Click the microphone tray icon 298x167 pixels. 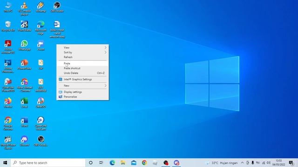(252, 163)
